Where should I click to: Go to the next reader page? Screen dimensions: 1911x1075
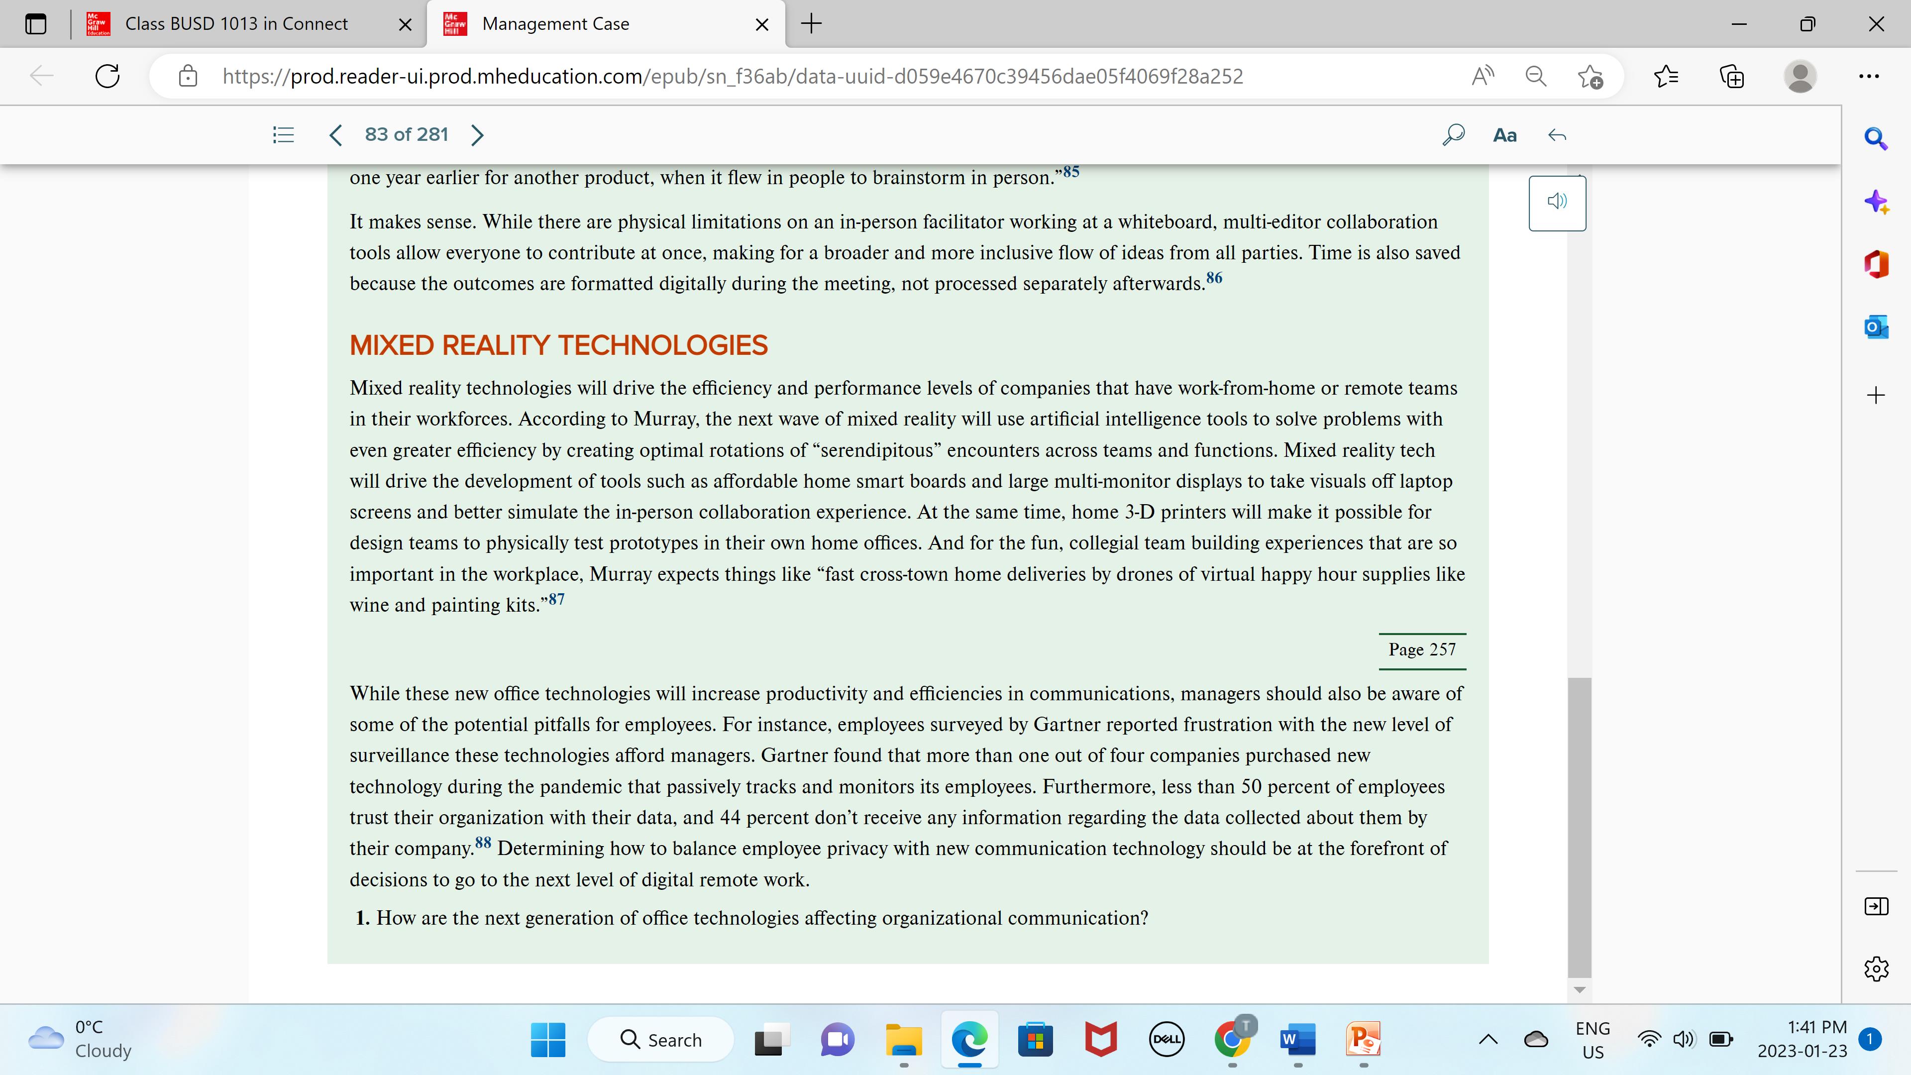click(x=478, y=134)
